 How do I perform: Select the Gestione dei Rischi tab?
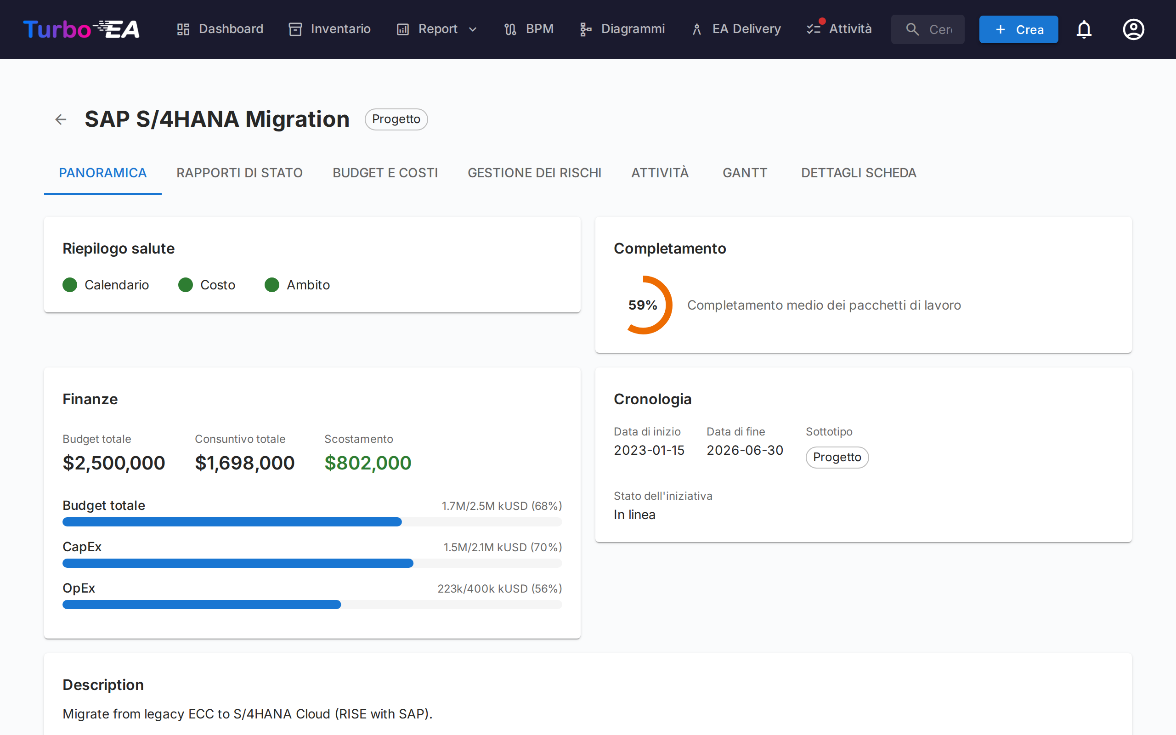(534, 173)
